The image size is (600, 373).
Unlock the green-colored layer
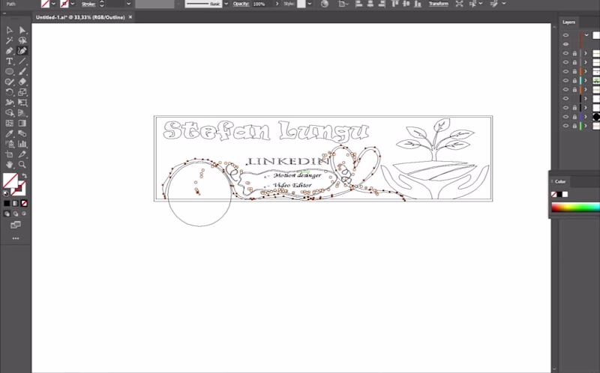pyautogui.click(x=574, y=126)
